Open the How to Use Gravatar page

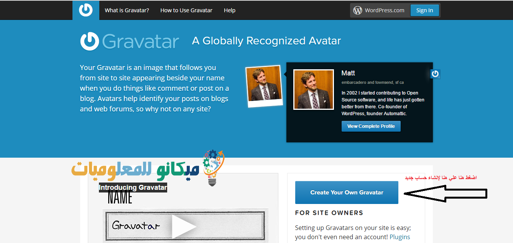(186, 10)
